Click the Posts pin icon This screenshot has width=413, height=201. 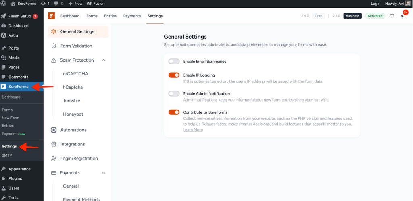click(x=3, y=48)
